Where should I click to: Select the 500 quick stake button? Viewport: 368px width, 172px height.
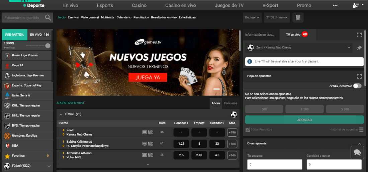pyautogui.click(x=264, y=109)
